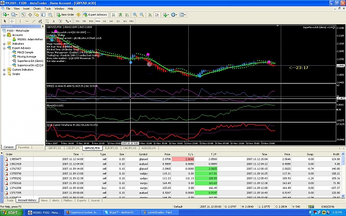
Task: Expand the Custom Indicators tree node
Action: pos(4,70)
